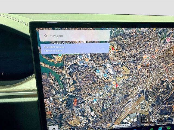Click the search magnifier icon in Navigate

coord(46,36)
